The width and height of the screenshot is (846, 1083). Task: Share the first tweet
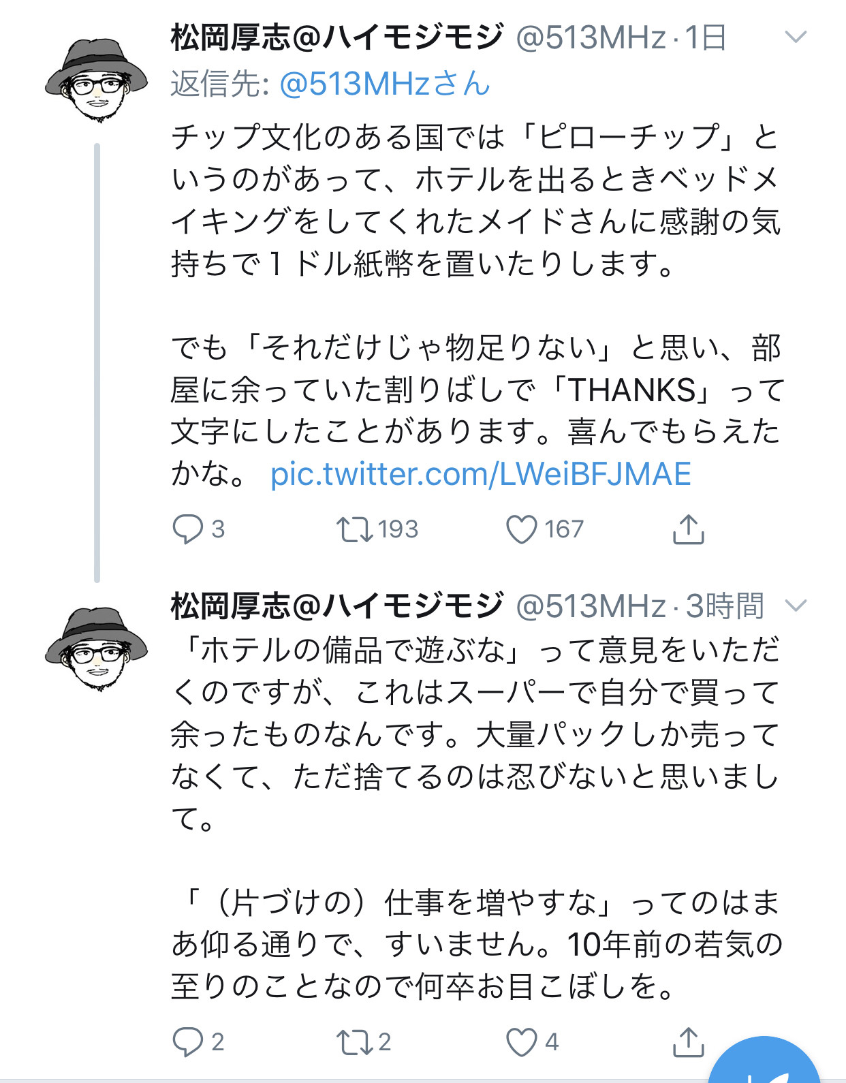coord(688,529)
